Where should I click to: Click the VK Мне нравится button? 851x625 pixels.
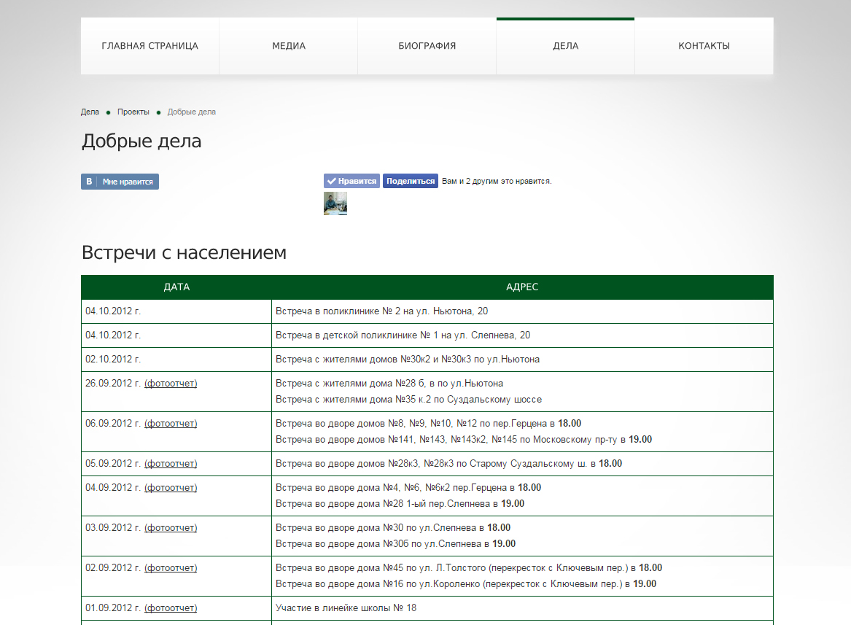point(120,182)
